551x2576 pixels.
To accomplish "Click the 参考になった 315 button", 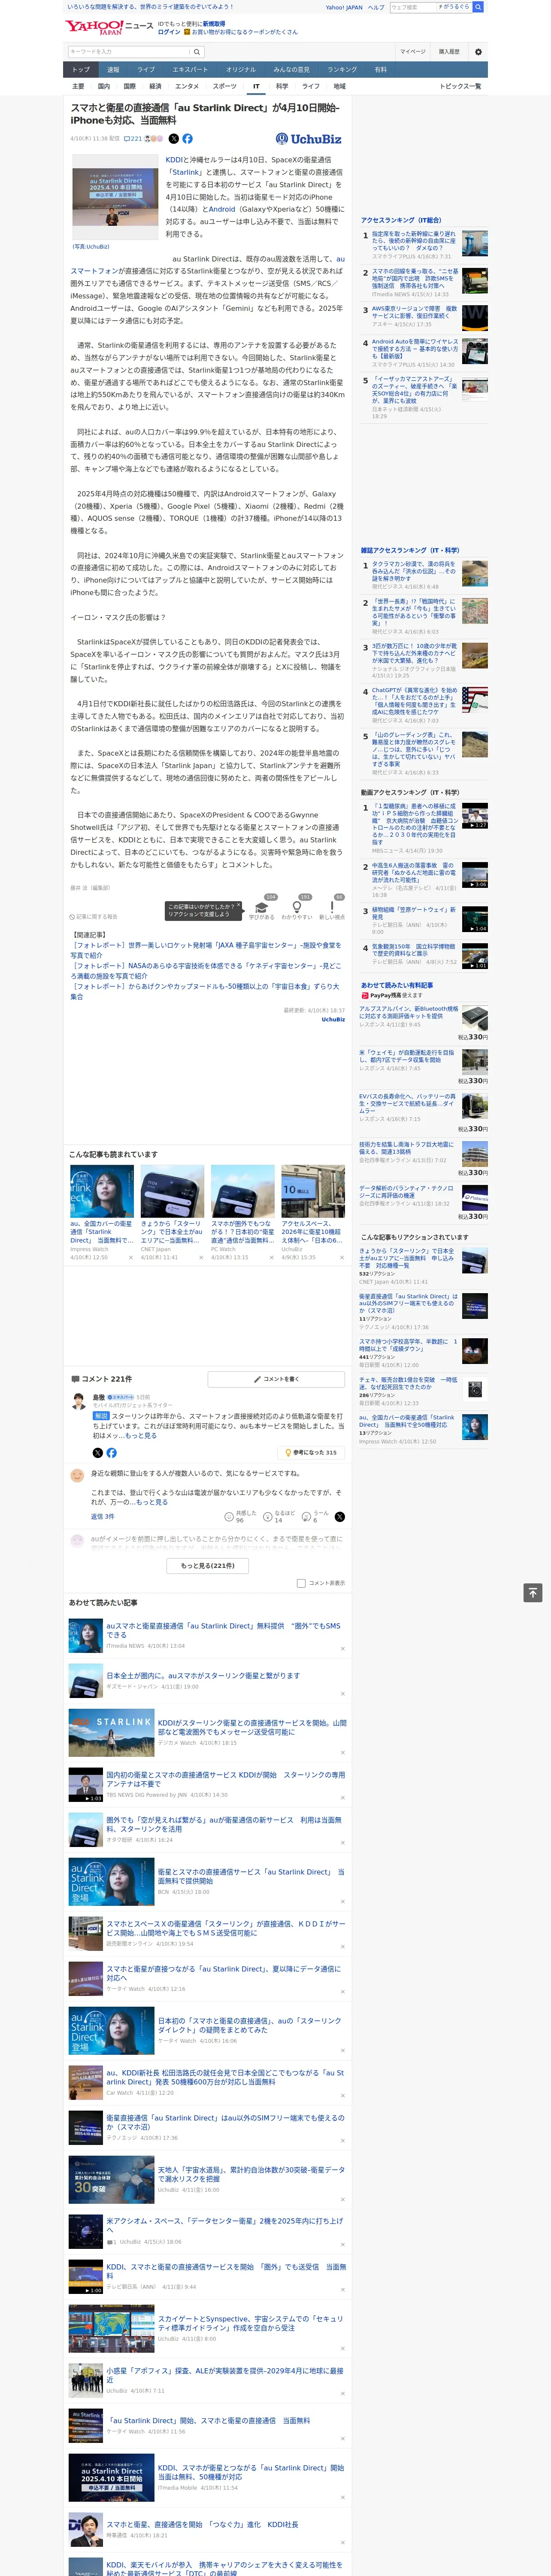I will point(311,1452).
